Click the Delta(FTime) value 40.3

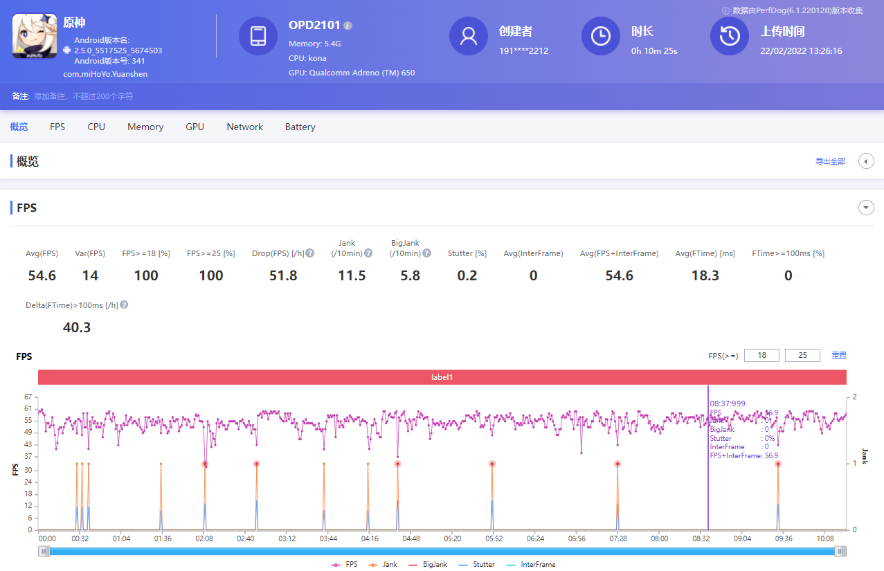pyautogui.click(x=77, y=327)
